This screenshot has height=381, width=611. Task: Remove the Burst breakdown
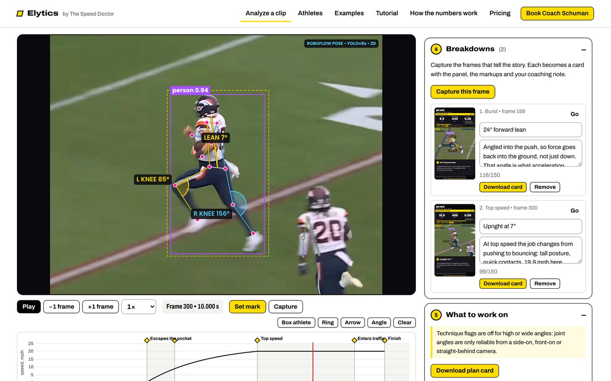(x=545, y=187)
